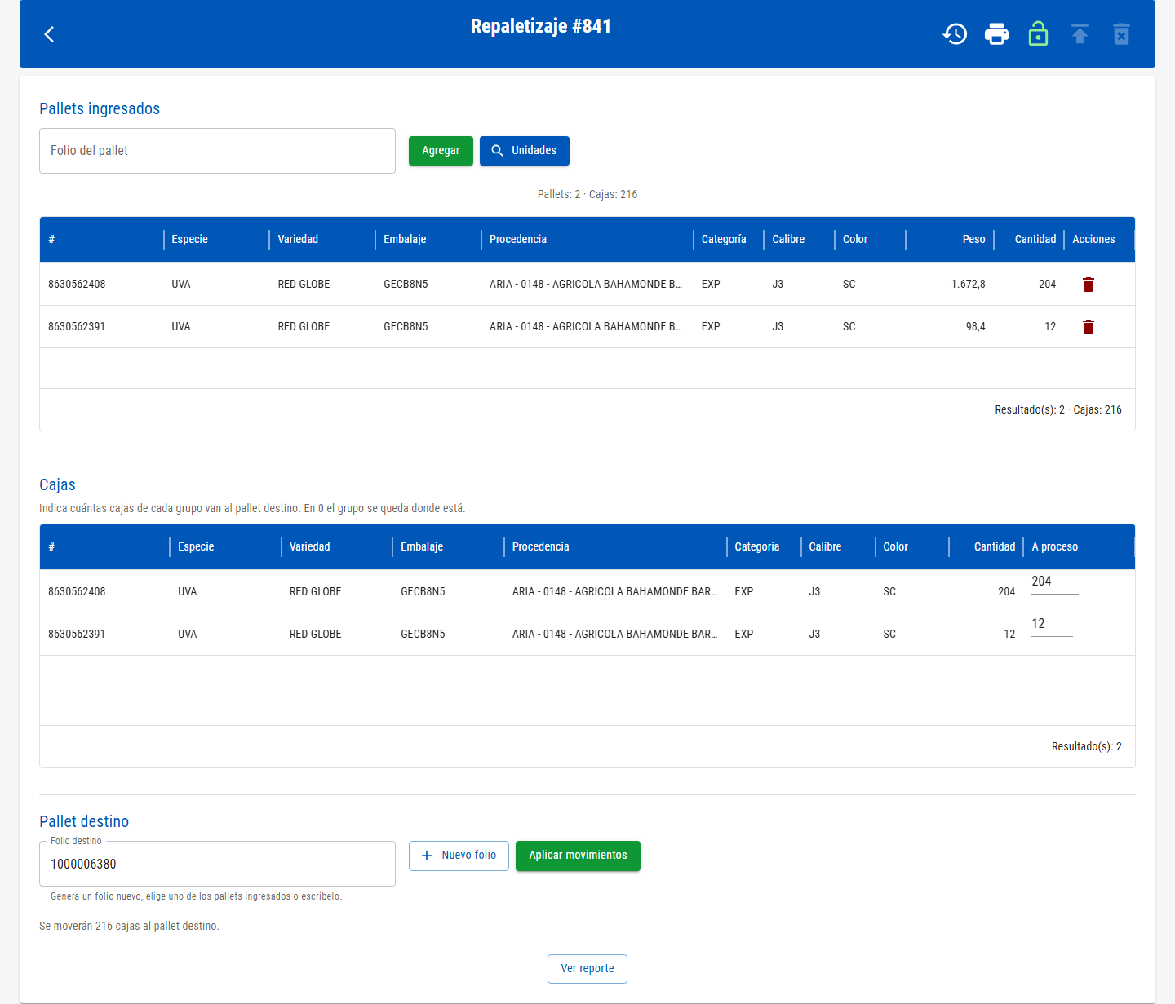Edit A proceso value 12

click(1052, 625)
